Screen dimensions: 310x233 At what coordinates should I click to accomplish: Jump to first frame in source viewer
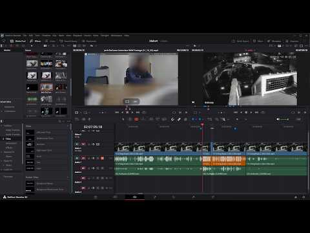(x=116, y=113)
